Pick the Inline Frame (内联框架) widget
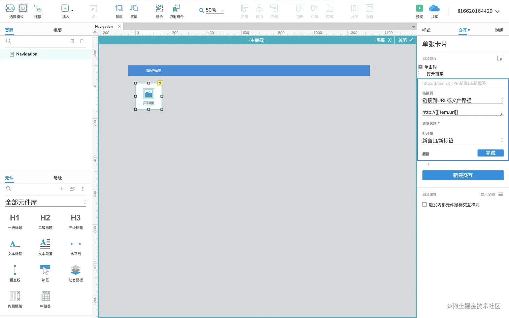The height and width of the screenshot is (318, 509). 15,300
